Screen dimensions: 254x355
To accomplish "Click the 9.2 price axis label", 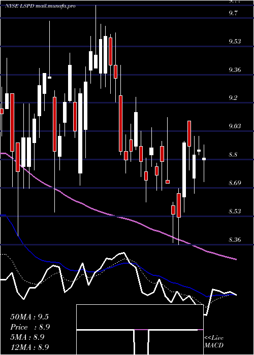I will (233, 98).
